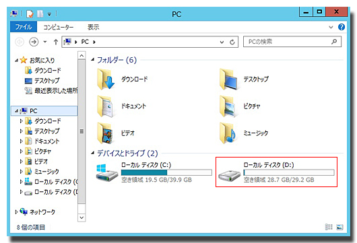Select the Videos folder icon (ビデオ)

pyautogui.click(x=105, y=133)
